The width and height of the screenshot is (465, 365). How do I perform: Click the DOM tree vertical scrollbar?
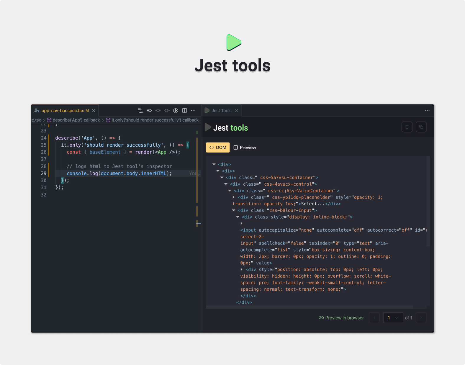point(428,201)
